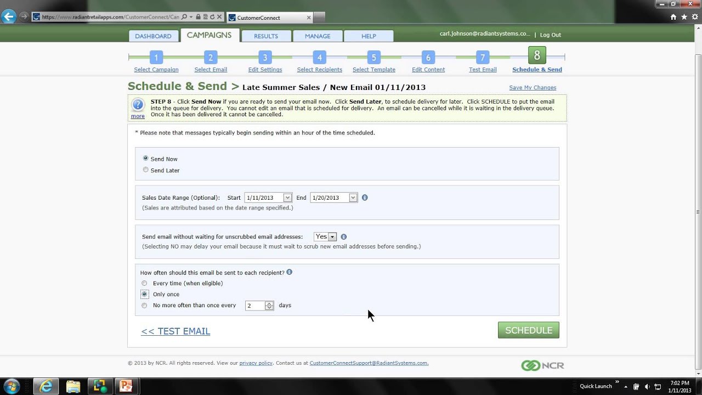
Task: Open browser Tools gear icon
Action: 694,17
